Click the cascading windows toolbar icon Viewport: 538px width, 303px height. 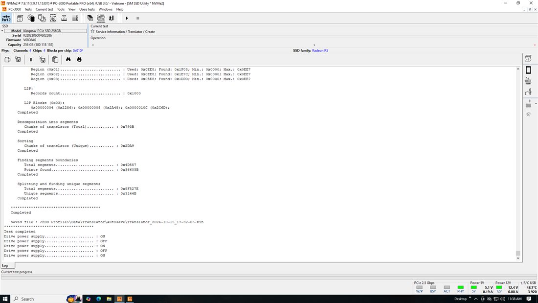click(90, 18)
